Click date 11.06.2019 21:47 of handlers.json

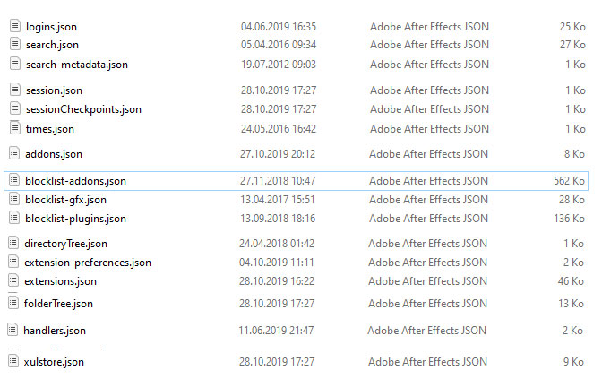pyautogui.click(x=276, y=331)
